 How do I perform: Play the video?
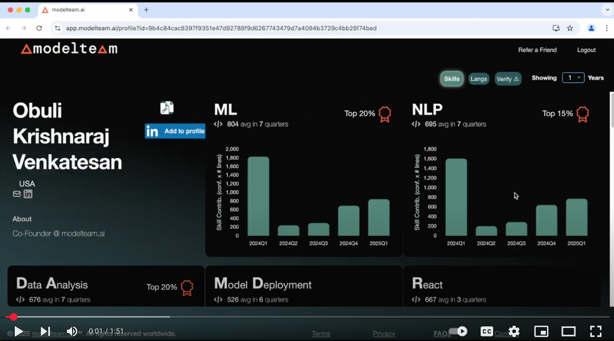coord(18,331)
